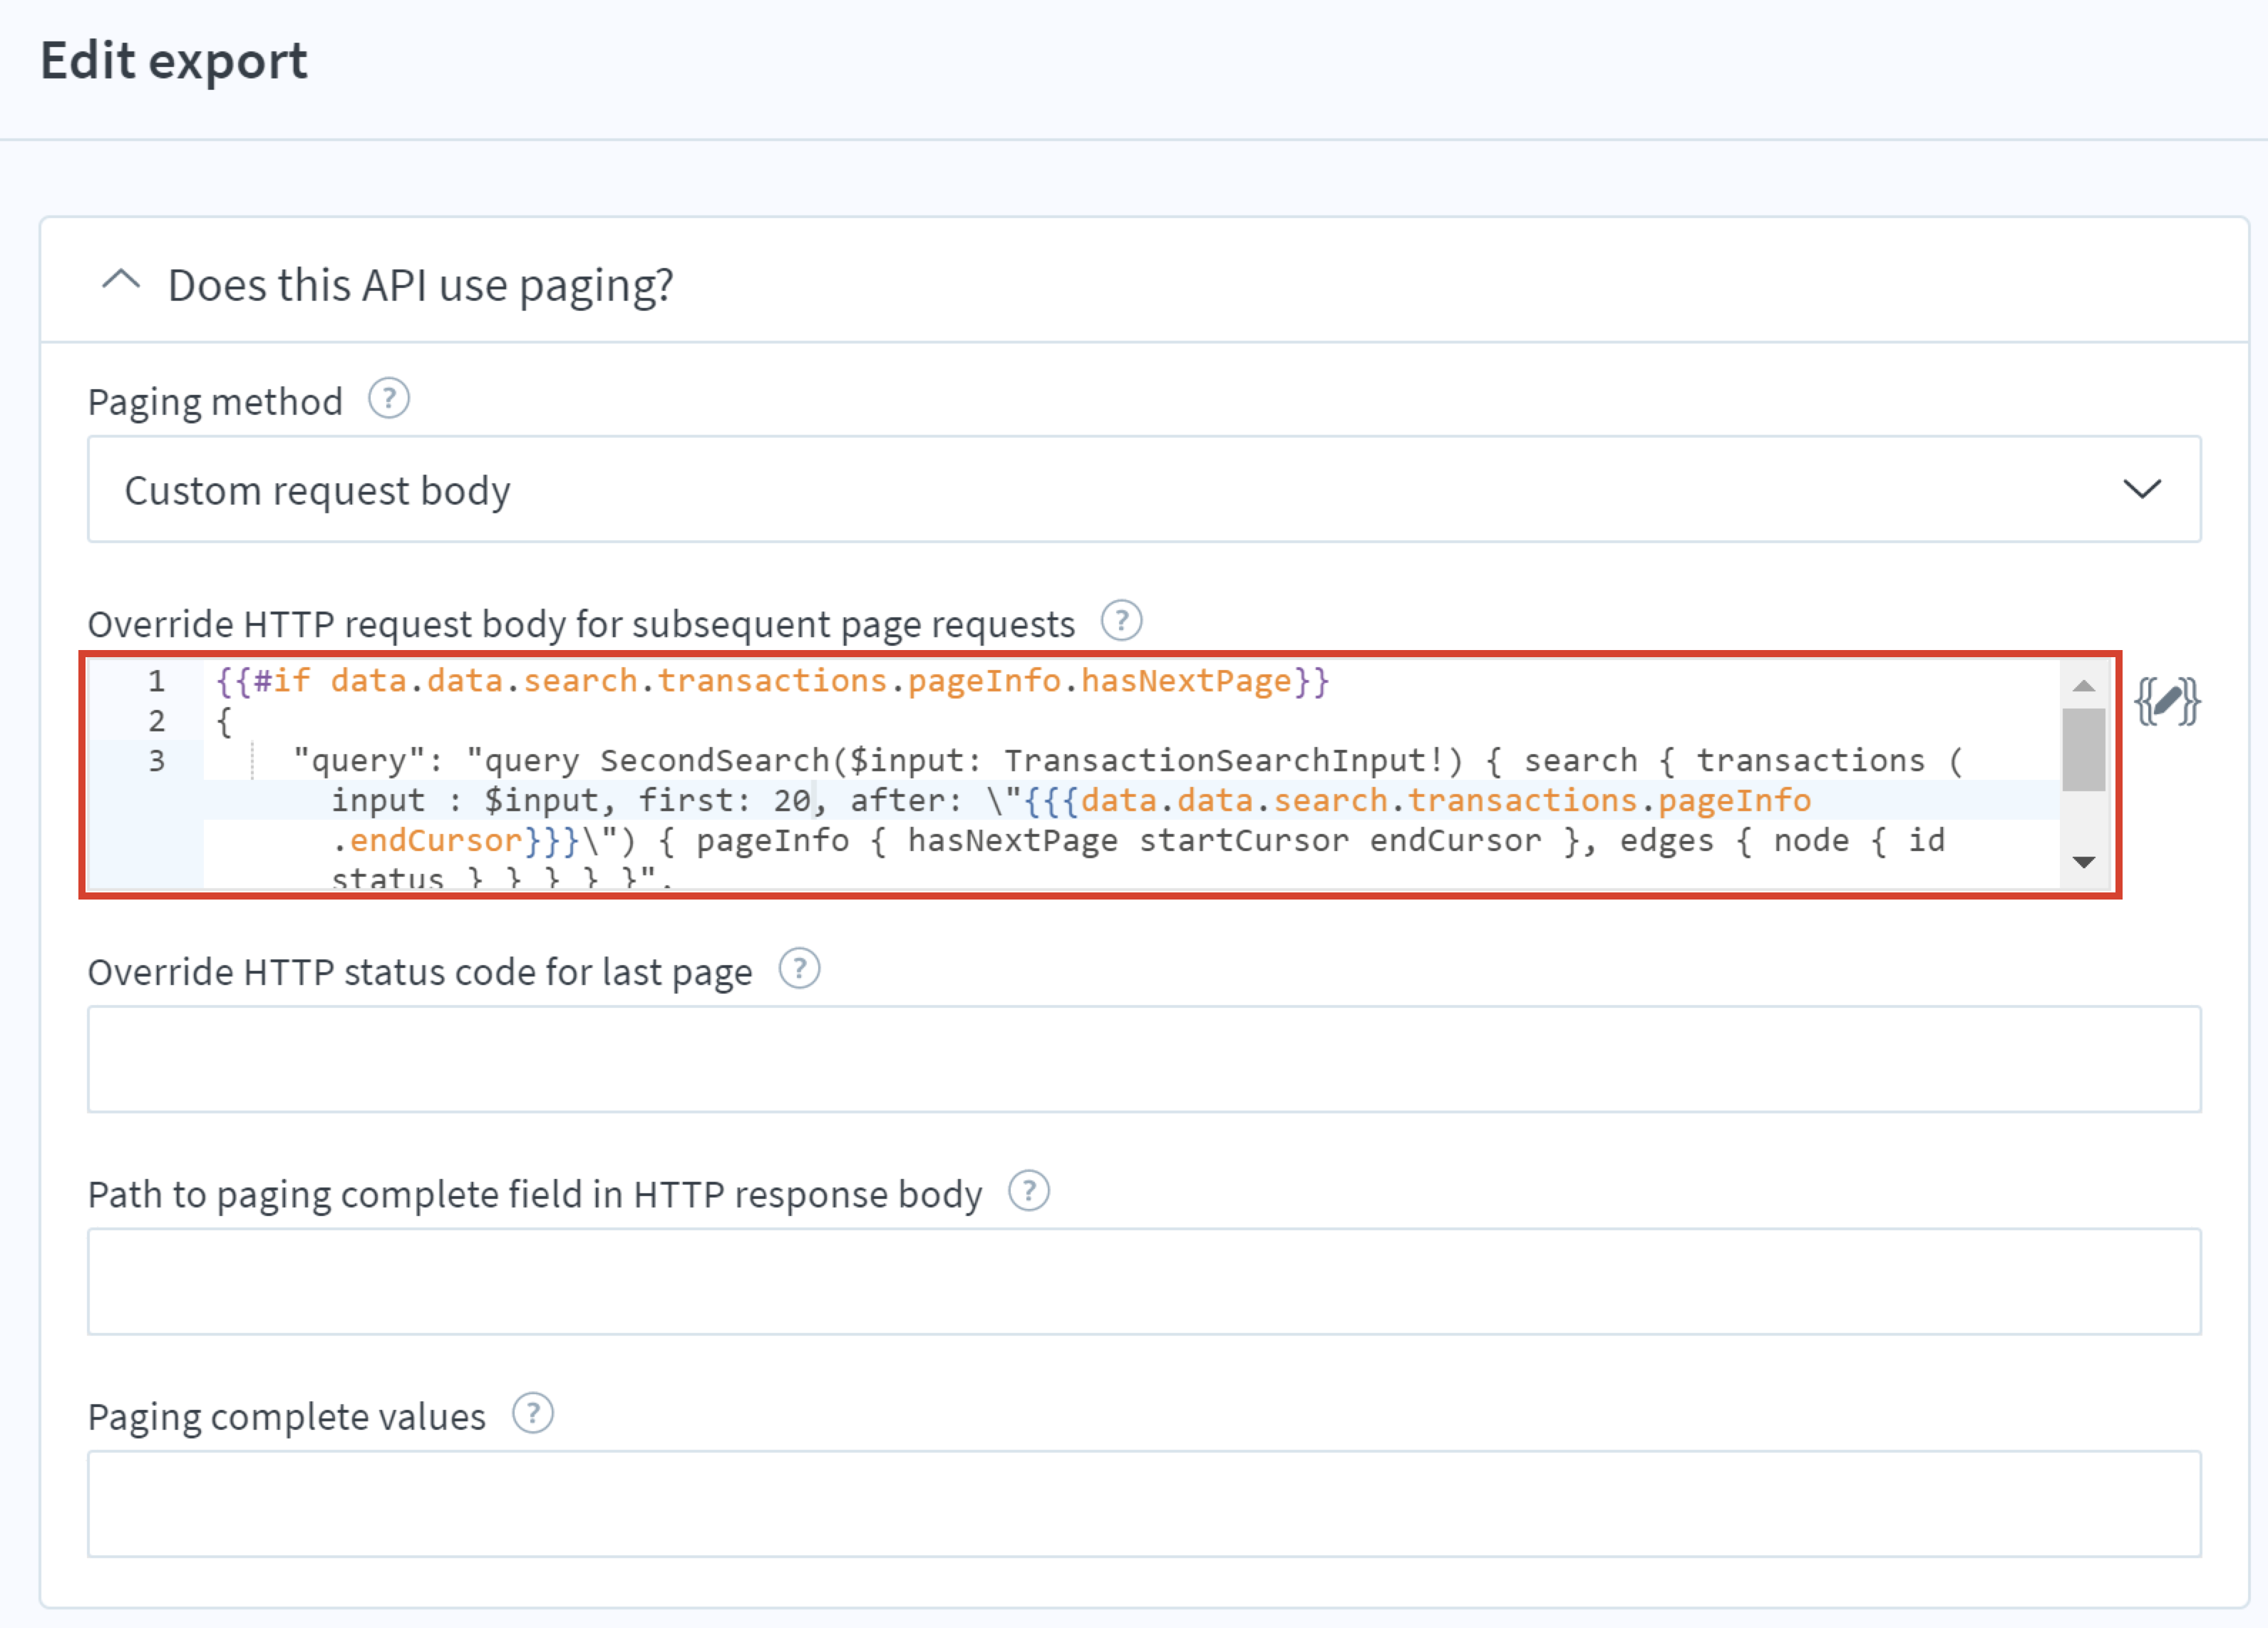Show help for Paging method
Screen dimensions: 2268x1628
point(388,399)
